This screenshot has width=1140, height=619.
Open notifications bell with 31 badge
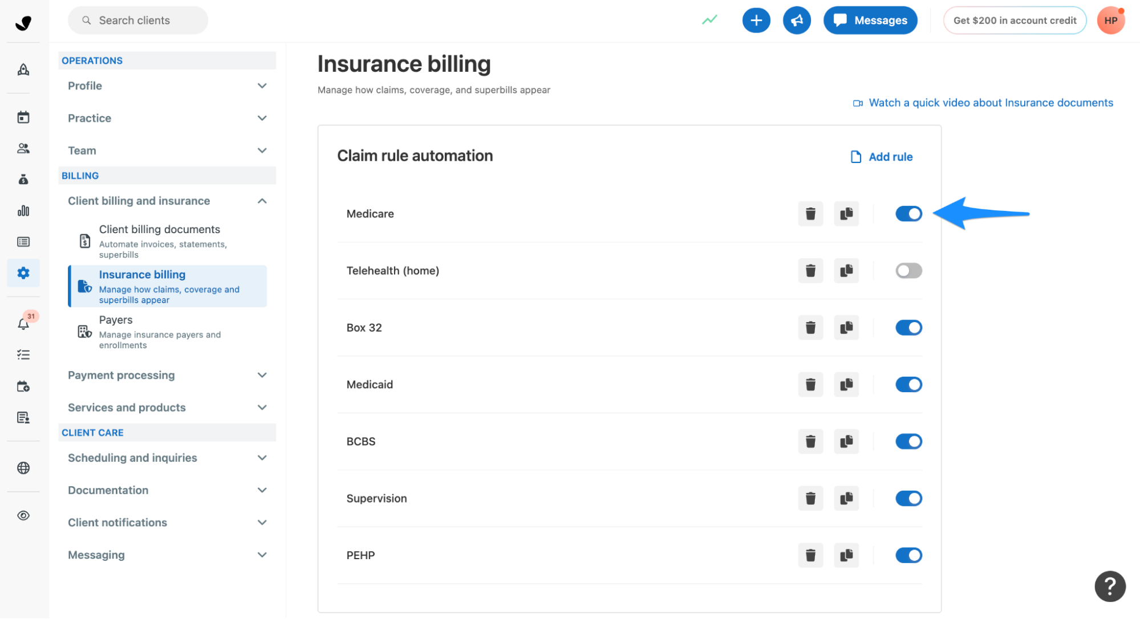(23, 324)
